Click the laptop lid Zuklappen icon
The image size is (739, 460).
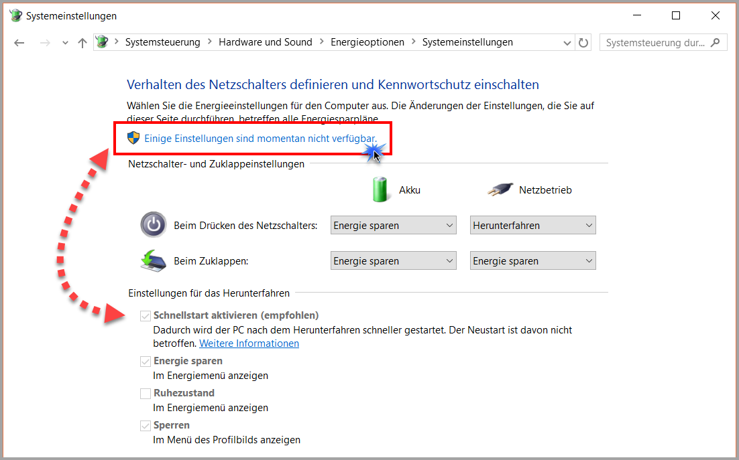tap(153, 260)
